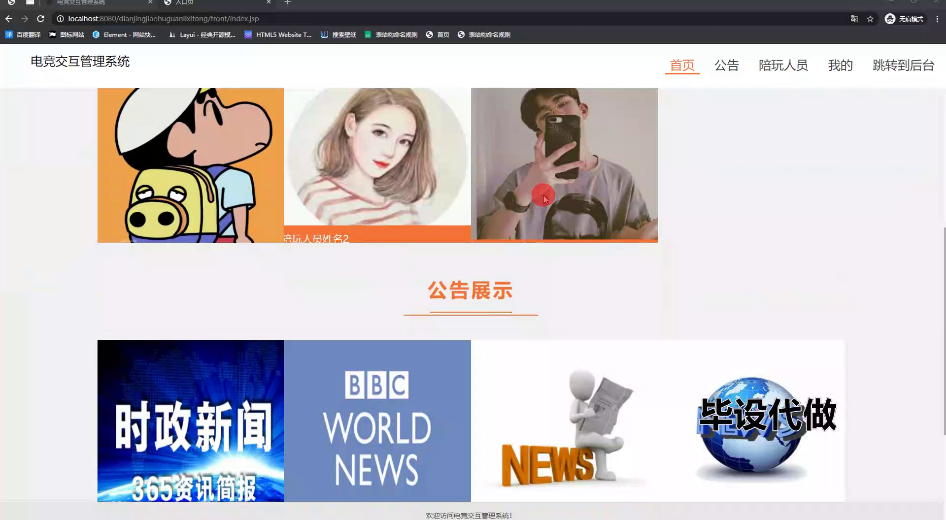This screenshot has height=520, width=946.
Task: Open the Layui - 经典开源模 bookmark
Action: point(202,34)
